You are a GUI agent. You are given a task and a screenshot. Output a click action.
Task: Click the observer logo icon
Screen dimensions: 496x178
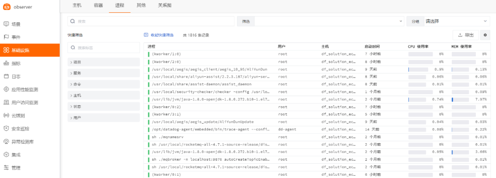click(7, 7)
